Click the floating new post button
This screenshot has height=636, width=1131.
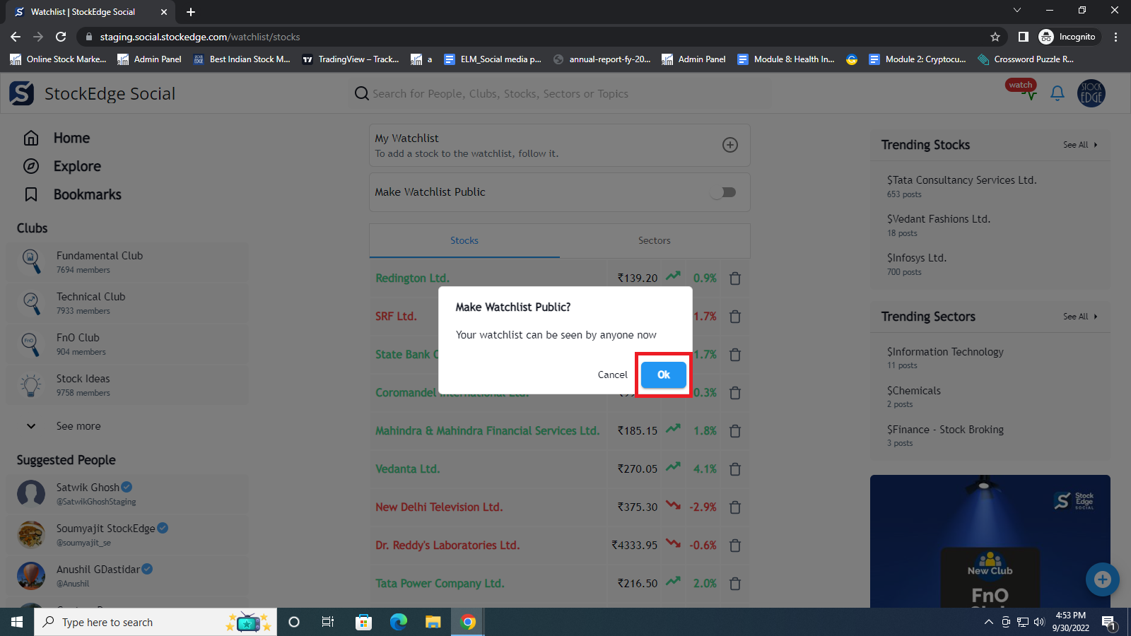point(1102,579)
